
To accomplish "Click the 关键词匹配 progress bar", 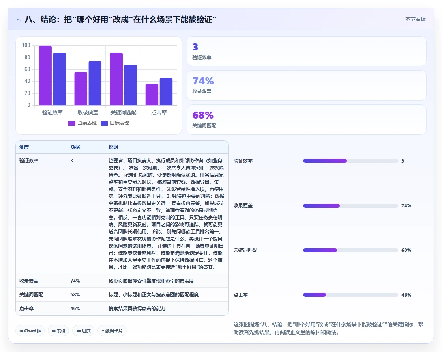I will point(350,250).
